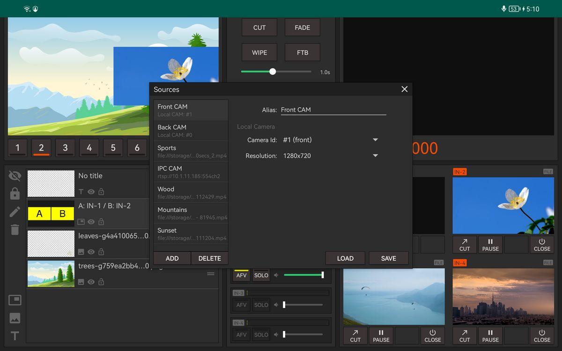Pause the IN-2 video input
562x351 pixels.
click(490, 245)
